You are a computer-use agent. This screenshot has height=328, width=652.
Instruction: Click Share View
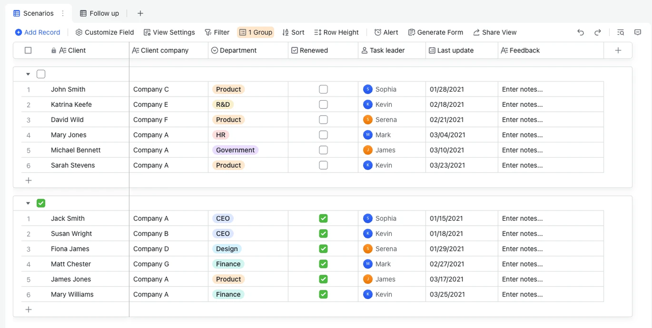tap(495, 32)
